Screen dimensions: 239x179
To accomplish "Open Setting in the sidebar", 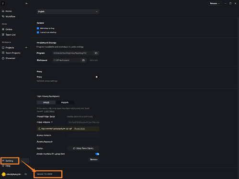I will (x=9, y=161).
